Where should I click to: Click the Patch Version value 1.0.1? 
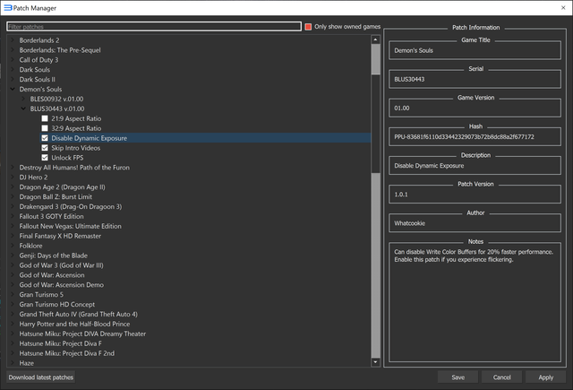click(401, 195)
